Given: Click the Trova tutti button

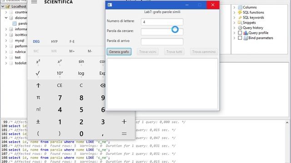Looking at the screenshot, I should 174,52.
